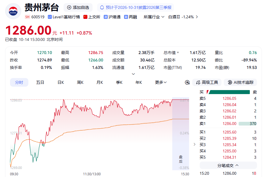Open AI技术追踪 tracking
This screenshot has width=265, height=177.
(x=240, y=82)
